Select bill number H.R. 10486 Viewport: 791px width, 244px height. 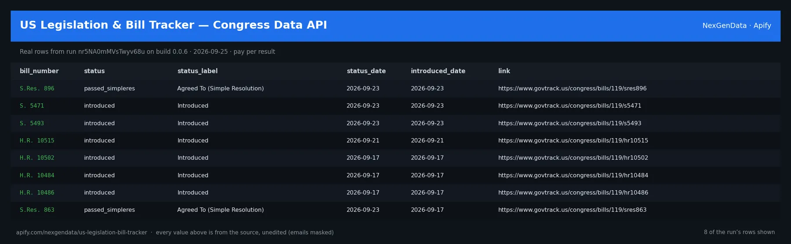37,193
